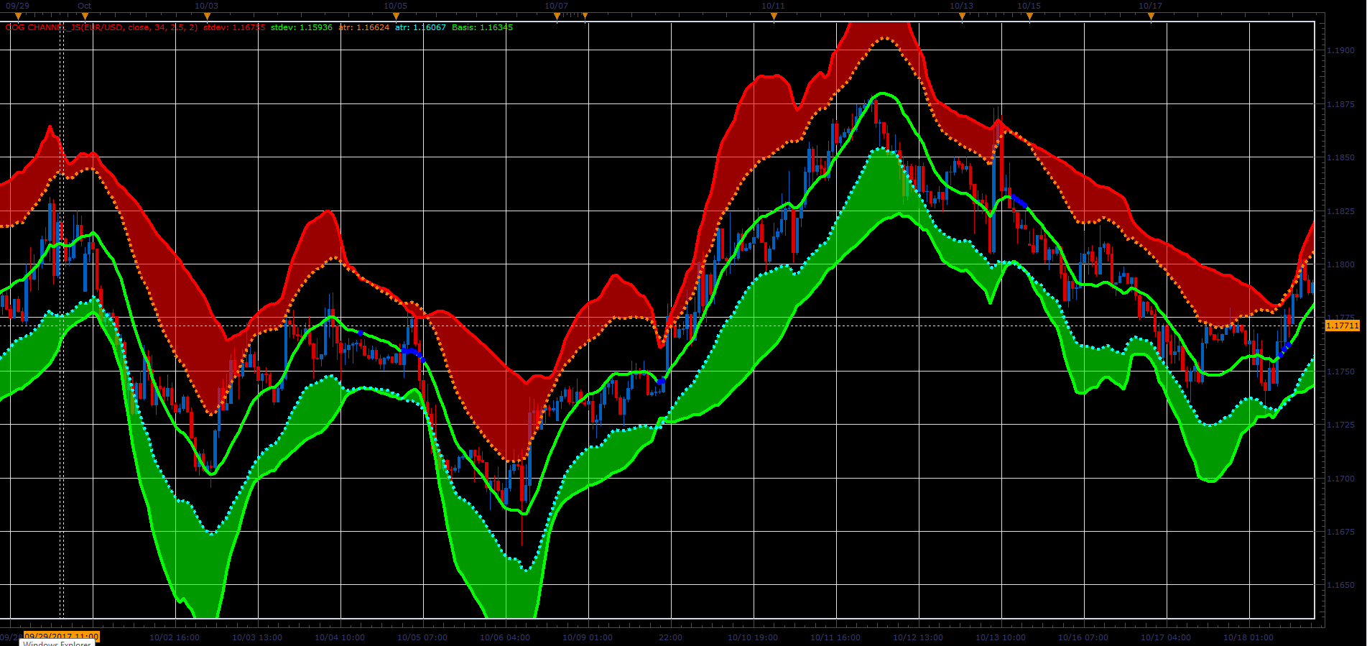The image size is (1367, 646).
Task: Click the red stdev: 1.16735 value
Action: pyautogui.click(x=234, y=27)
